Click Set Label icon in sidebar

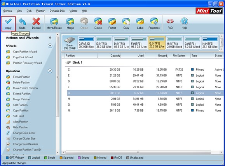(8, 116)
